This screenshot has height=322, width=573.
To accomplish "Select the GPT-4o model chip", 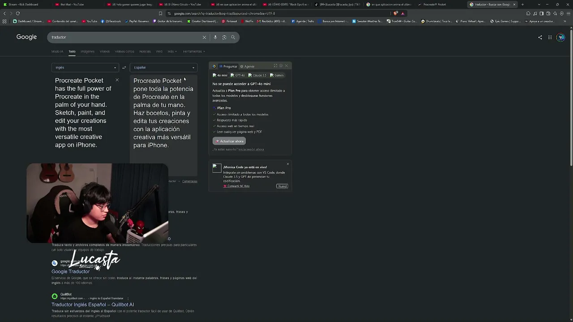I will [238, 75].
